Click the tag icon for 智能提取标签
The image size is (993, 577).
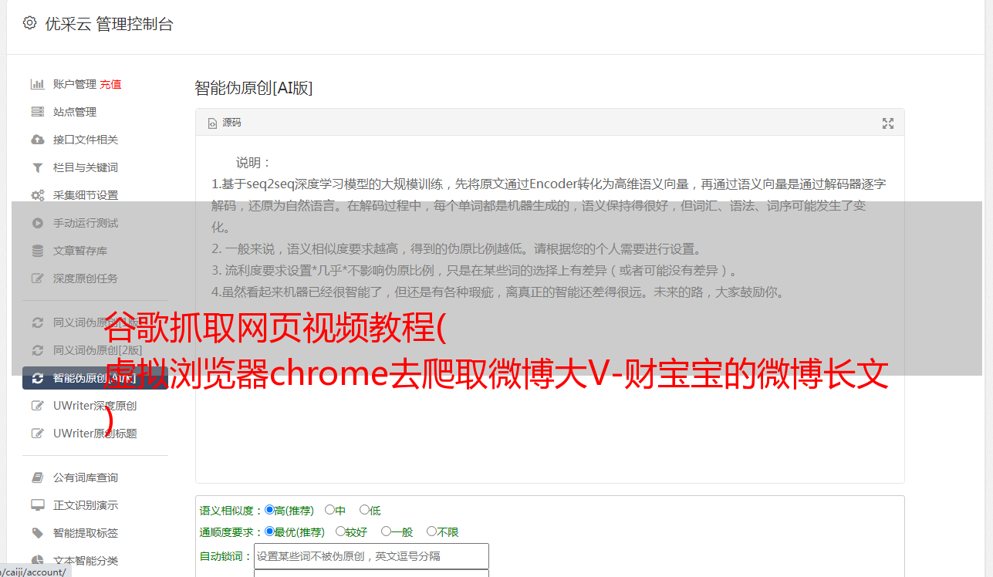coord(37,533)
